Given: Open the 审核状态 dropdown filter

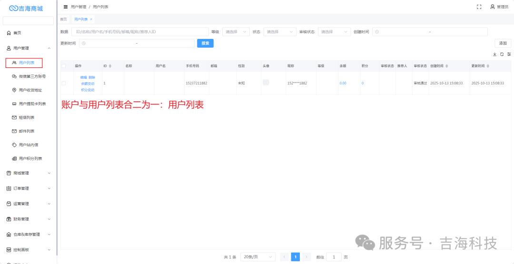Looking at the screenshot, I should [334, 32].
